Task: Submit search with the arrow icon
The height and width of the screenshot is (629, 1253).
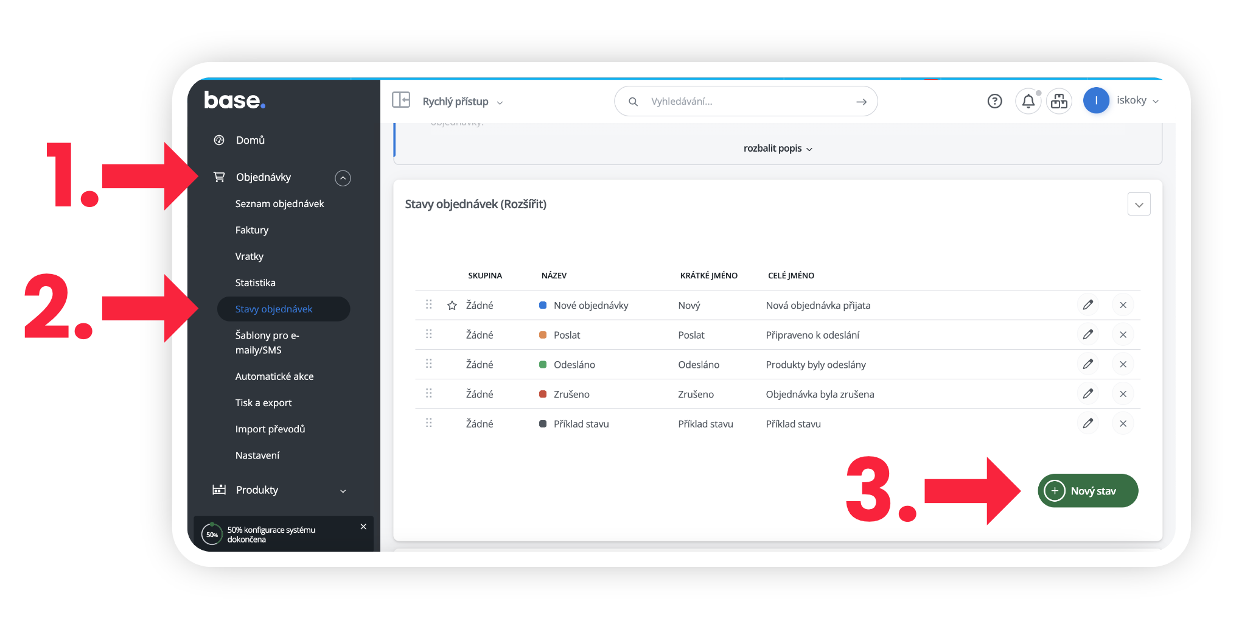Action: click(x=861, y=102)
